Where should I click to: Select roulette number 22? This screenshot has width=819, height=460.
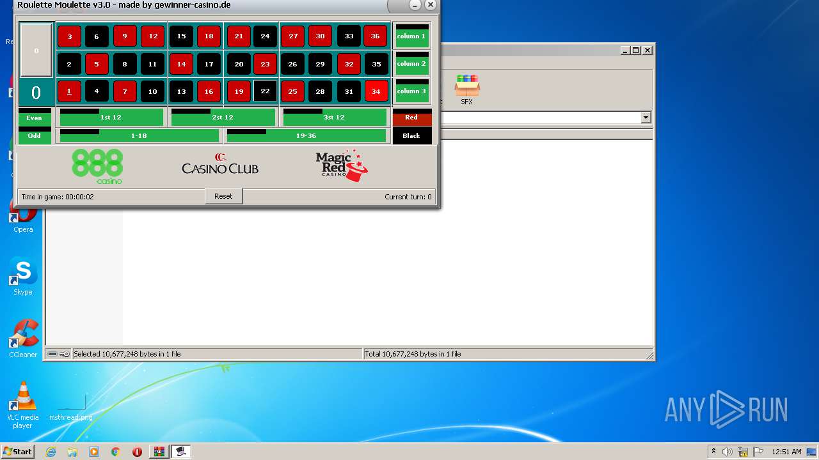tap(265, 91)
